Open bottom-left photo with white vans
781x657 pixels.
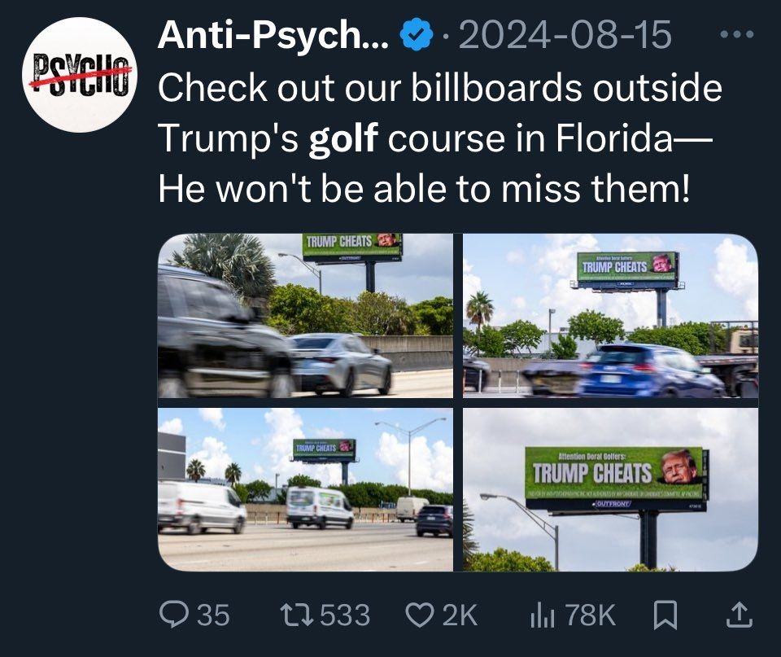click(305, 489)
